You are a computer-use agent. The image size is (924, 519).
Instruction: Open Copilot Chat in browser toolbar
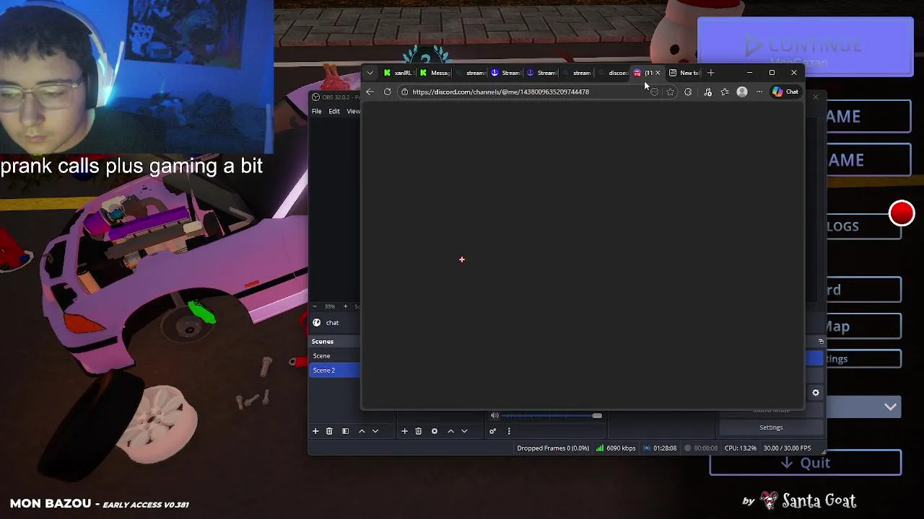(x=785, y=92)
